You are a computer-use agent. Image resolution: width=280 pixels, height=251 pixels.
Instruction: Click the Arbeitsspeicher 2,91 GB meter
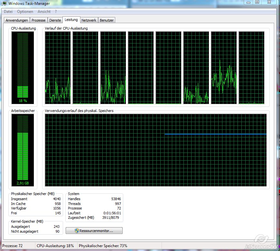coord(23,150)
